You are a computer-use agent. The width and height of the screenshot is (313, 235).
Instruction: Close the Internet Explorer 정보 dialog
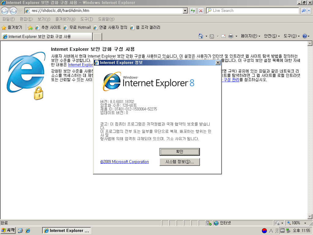tap(218, 63)
